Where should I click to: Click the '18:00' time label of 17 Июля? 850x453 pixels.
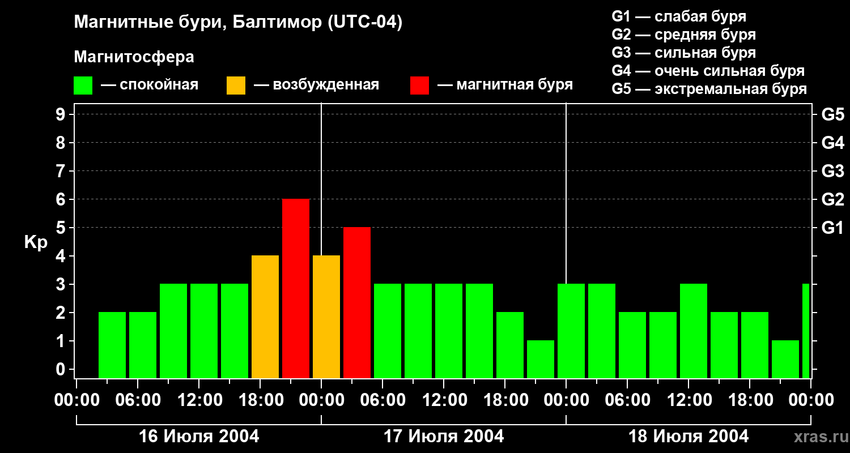point(505,400)
